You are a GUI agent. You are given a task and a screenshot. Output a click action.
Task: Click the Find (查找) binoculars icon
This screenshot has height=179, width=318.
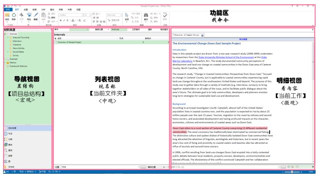click(146, 15)
